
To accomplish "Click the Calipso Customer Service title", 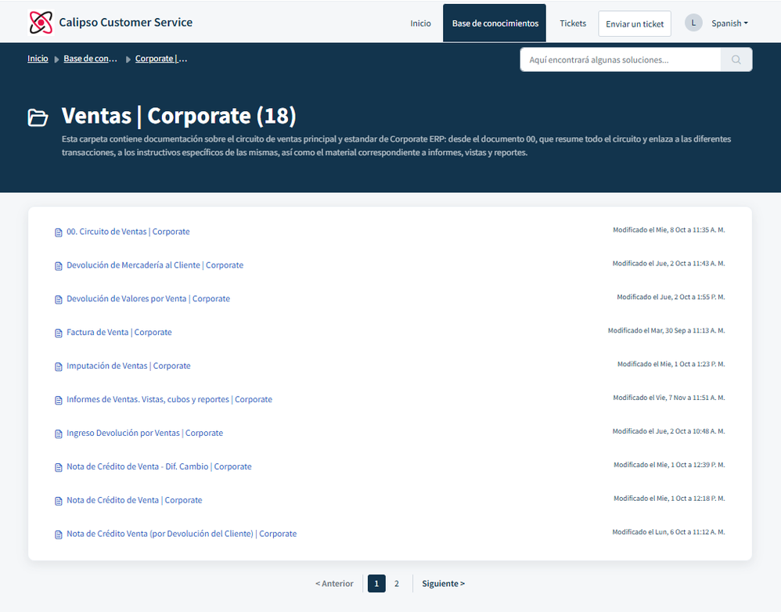I will (125, 23).
